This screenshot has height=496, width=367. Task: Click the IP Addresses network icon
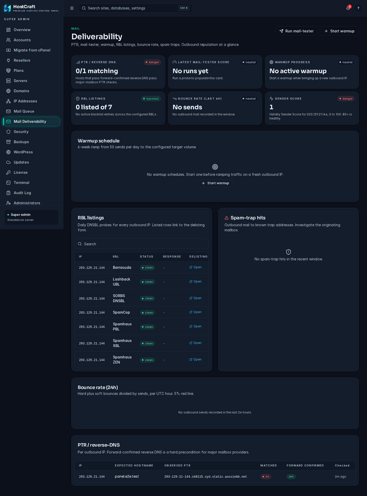pos(8,101)
